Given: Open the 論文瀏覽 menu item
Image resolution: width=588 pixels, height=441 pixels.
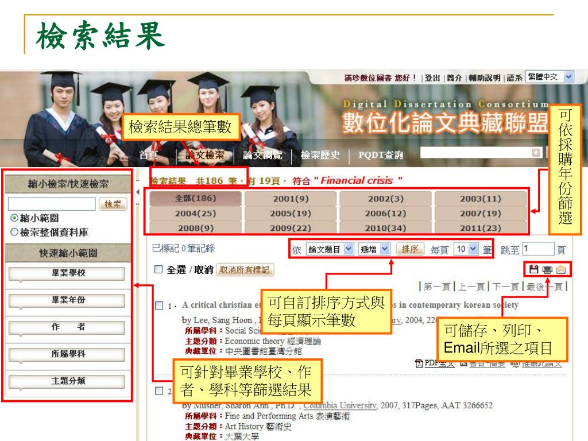Looking at the screenshot, I should point(262,155).
